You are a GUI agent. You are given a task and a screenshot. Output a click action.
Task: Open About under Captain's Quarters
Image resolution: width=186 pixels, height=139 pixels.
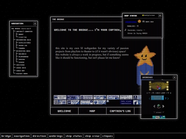click(21, 34)
